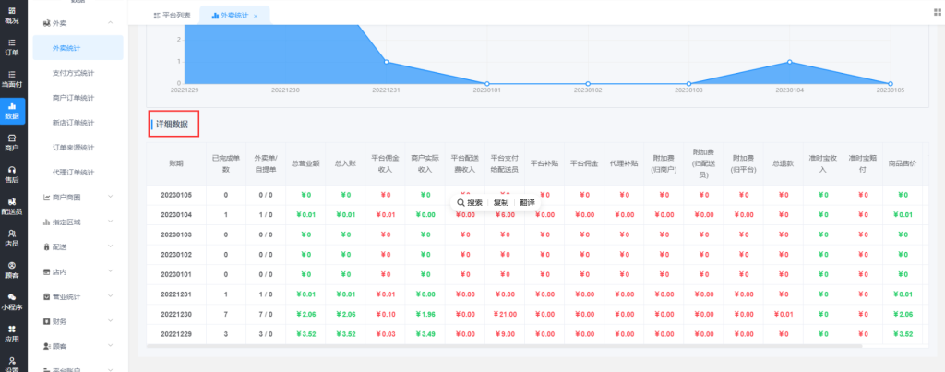
Task: Expand the 营业统计 menu group
Action: pyautogui.click(x=111, y=296)
